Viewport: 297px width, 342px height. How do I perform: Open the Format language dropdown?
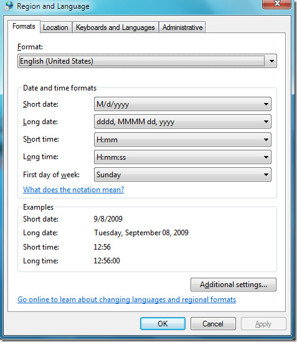click(271, 61)
